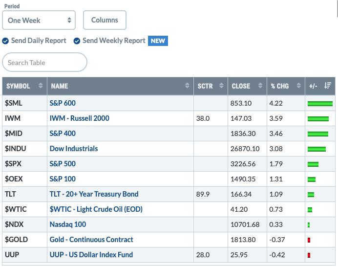
Task: Click the 28.0 SCTR value
Action: [x=203, y=255]
